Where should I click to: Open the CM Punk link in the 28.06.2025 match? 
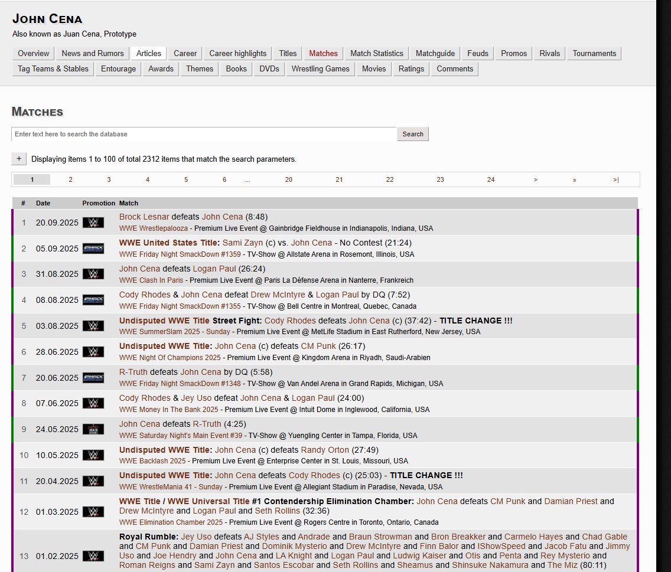pos(319,346)
